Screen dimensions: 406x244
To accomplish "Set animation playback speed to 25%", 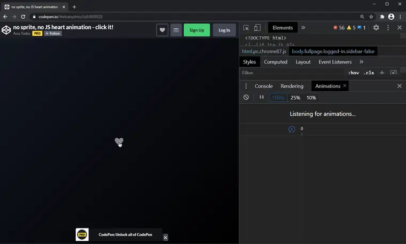I will coord(295,98).
